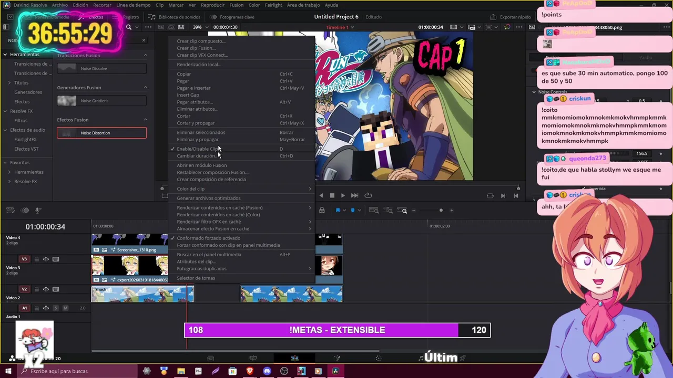Play in reverse using the back arrow
The width and height of the screenshot is (673, 378).
click(x=321, y=195)
